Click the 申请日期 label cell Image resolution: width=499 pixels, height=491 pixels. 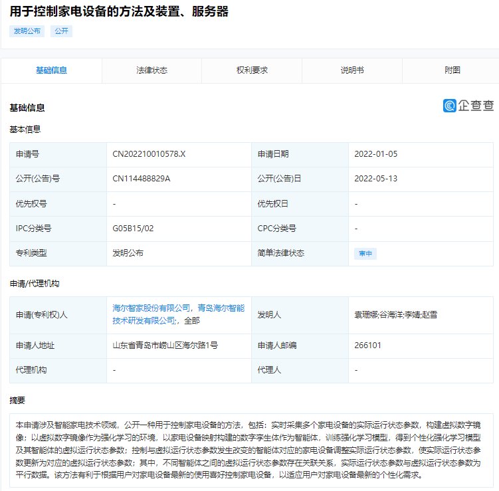point(300,155)
